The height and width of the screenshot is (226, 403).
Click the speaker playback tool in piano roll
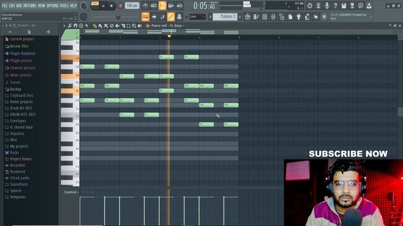(140, 26)
